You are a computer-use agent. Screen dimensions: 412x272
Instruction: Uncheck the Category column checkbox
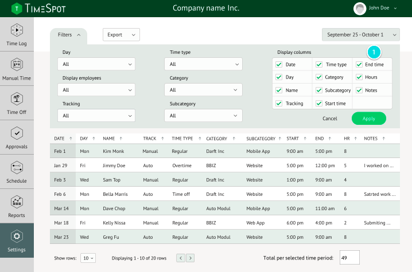click(x=319, y=77)
